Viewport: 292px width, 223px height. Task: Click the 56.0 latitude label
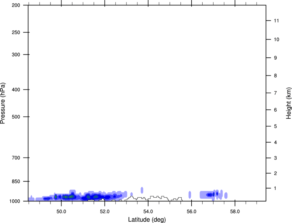tap(191, 212)
